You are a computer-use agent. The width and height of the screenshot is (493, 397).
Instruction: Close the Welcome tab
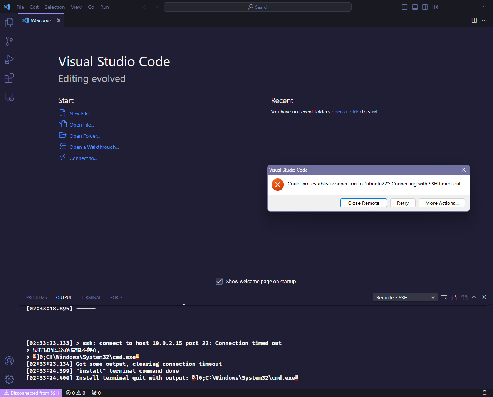[59, 20]
